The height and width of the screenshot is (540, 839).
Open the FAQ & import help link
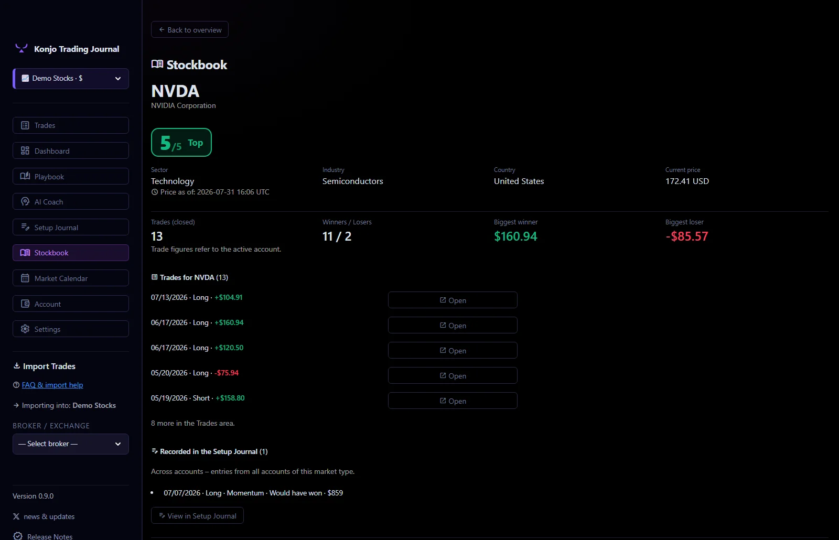52,385
